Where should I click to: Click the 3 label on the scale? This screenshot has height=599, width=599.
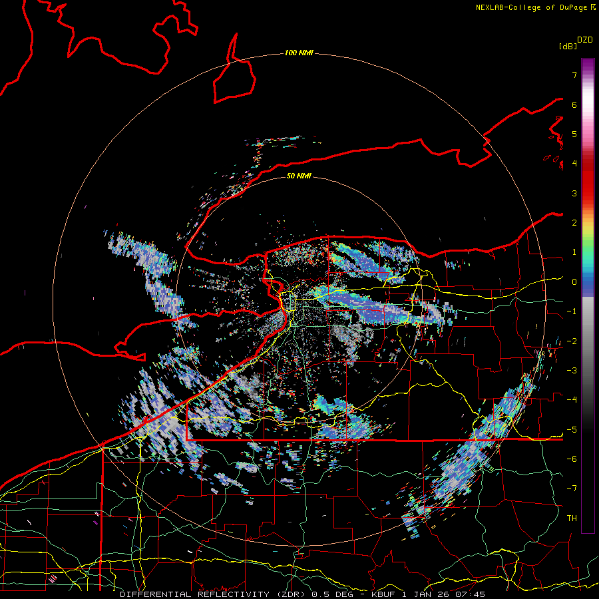click(574, 193)
